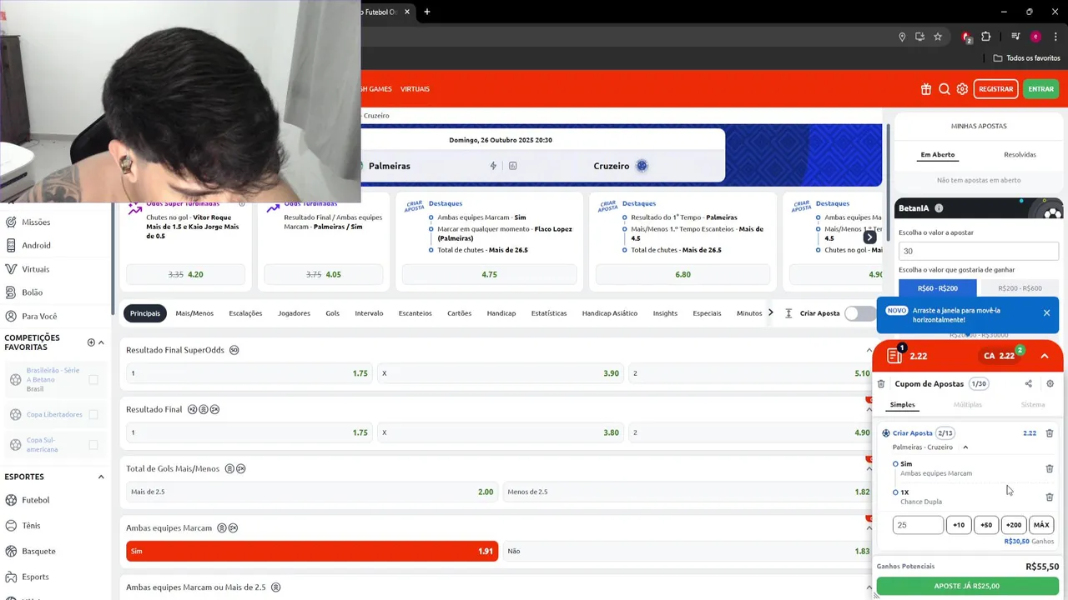Click the BetanIA info icon
1068x600 pixels.
click(939, 208)
